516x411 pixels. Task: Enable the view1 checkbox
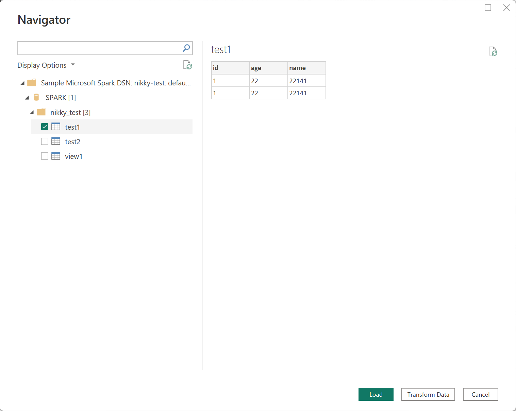click(x=45, y=156)
